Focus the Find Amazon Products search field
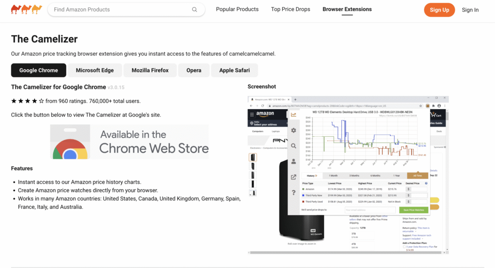 pyautogui.click(x=126, y=10)
